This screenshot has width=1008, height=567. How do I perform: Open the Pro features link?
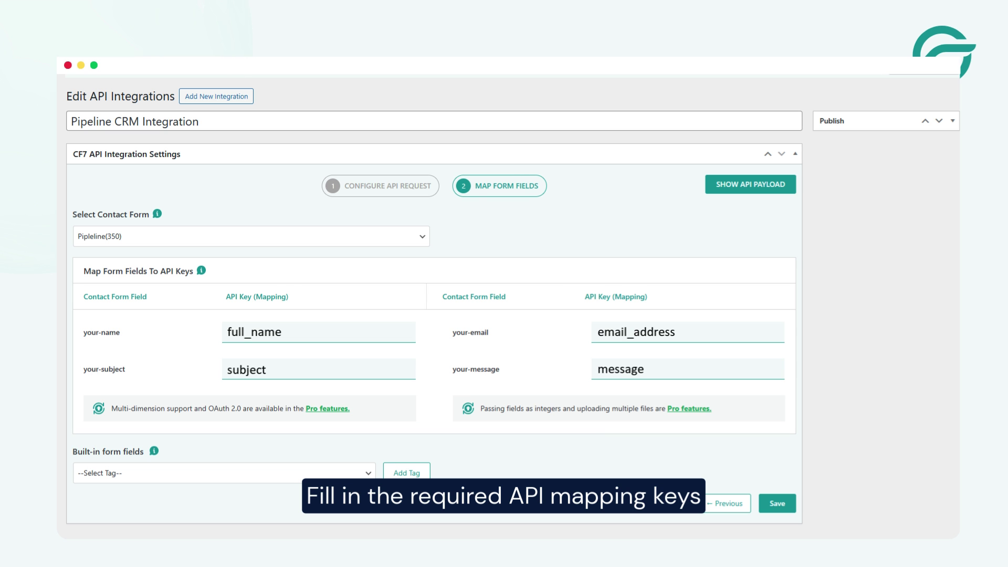[328, 408]
